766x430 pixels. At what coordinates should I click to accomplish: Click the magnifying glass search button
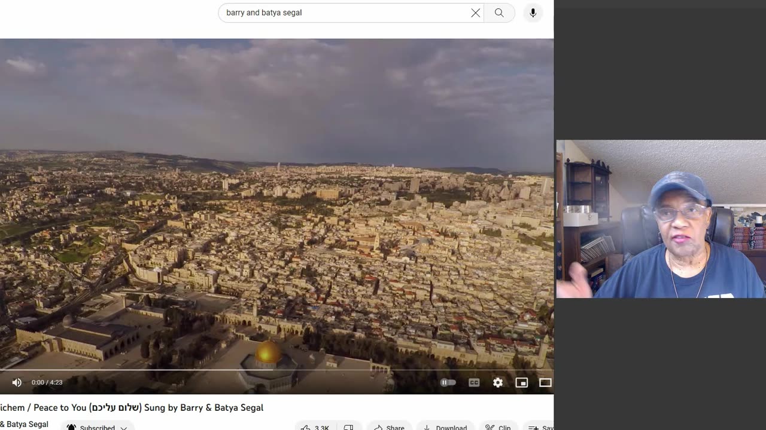(x=499, y=13)
